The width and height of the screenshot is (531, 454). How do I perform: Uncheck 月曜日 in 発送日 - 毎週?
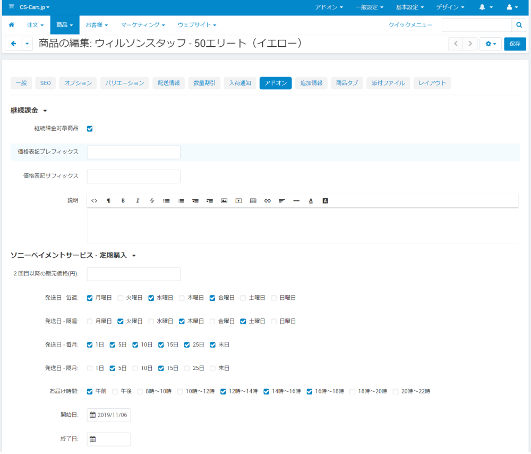coord(90,298)
